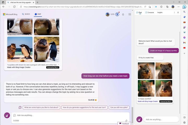Screen dimensions: 188x125
Task: Open top-left happy quokka image in sidebar
Action: (x=146, y=71)
